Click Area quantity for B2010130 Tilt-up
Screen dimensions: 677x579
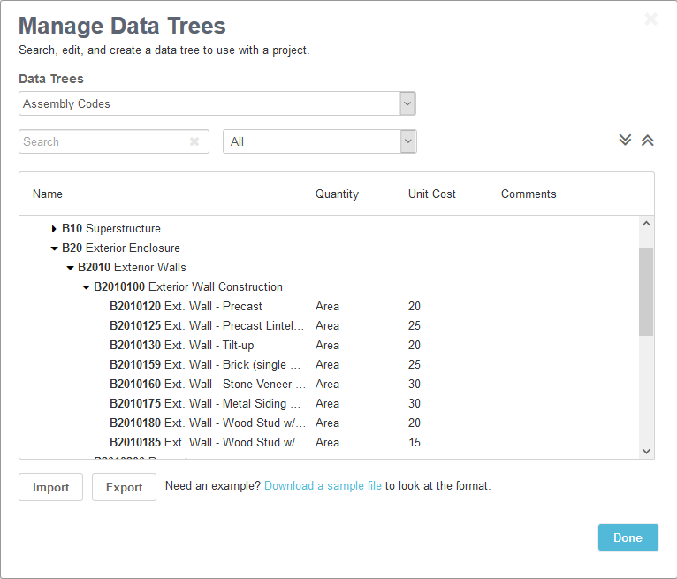(327, 345)
